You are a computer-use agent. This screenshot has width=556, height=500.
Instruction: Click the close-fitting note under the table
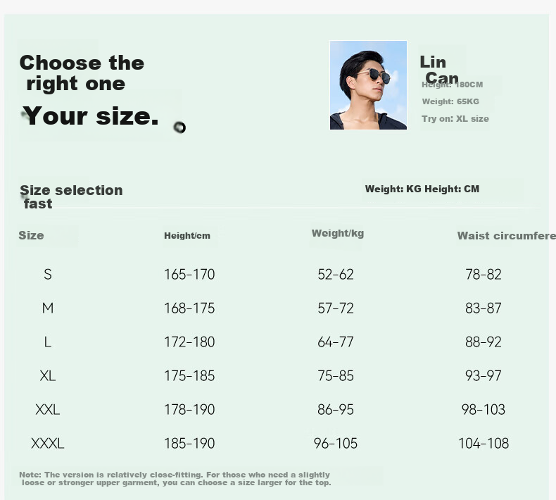175,479
